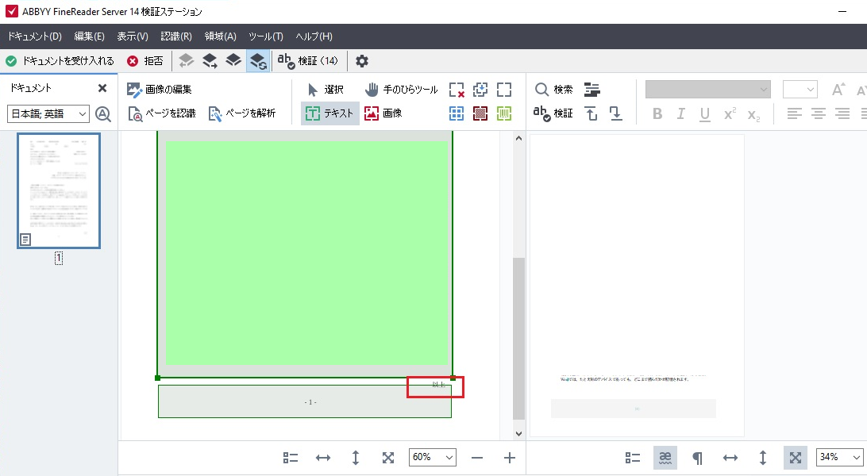Click the text alignment lines icon near 検索
This screenshot has height=476, width=867.
pyautogui.click(x=592, y=90)
